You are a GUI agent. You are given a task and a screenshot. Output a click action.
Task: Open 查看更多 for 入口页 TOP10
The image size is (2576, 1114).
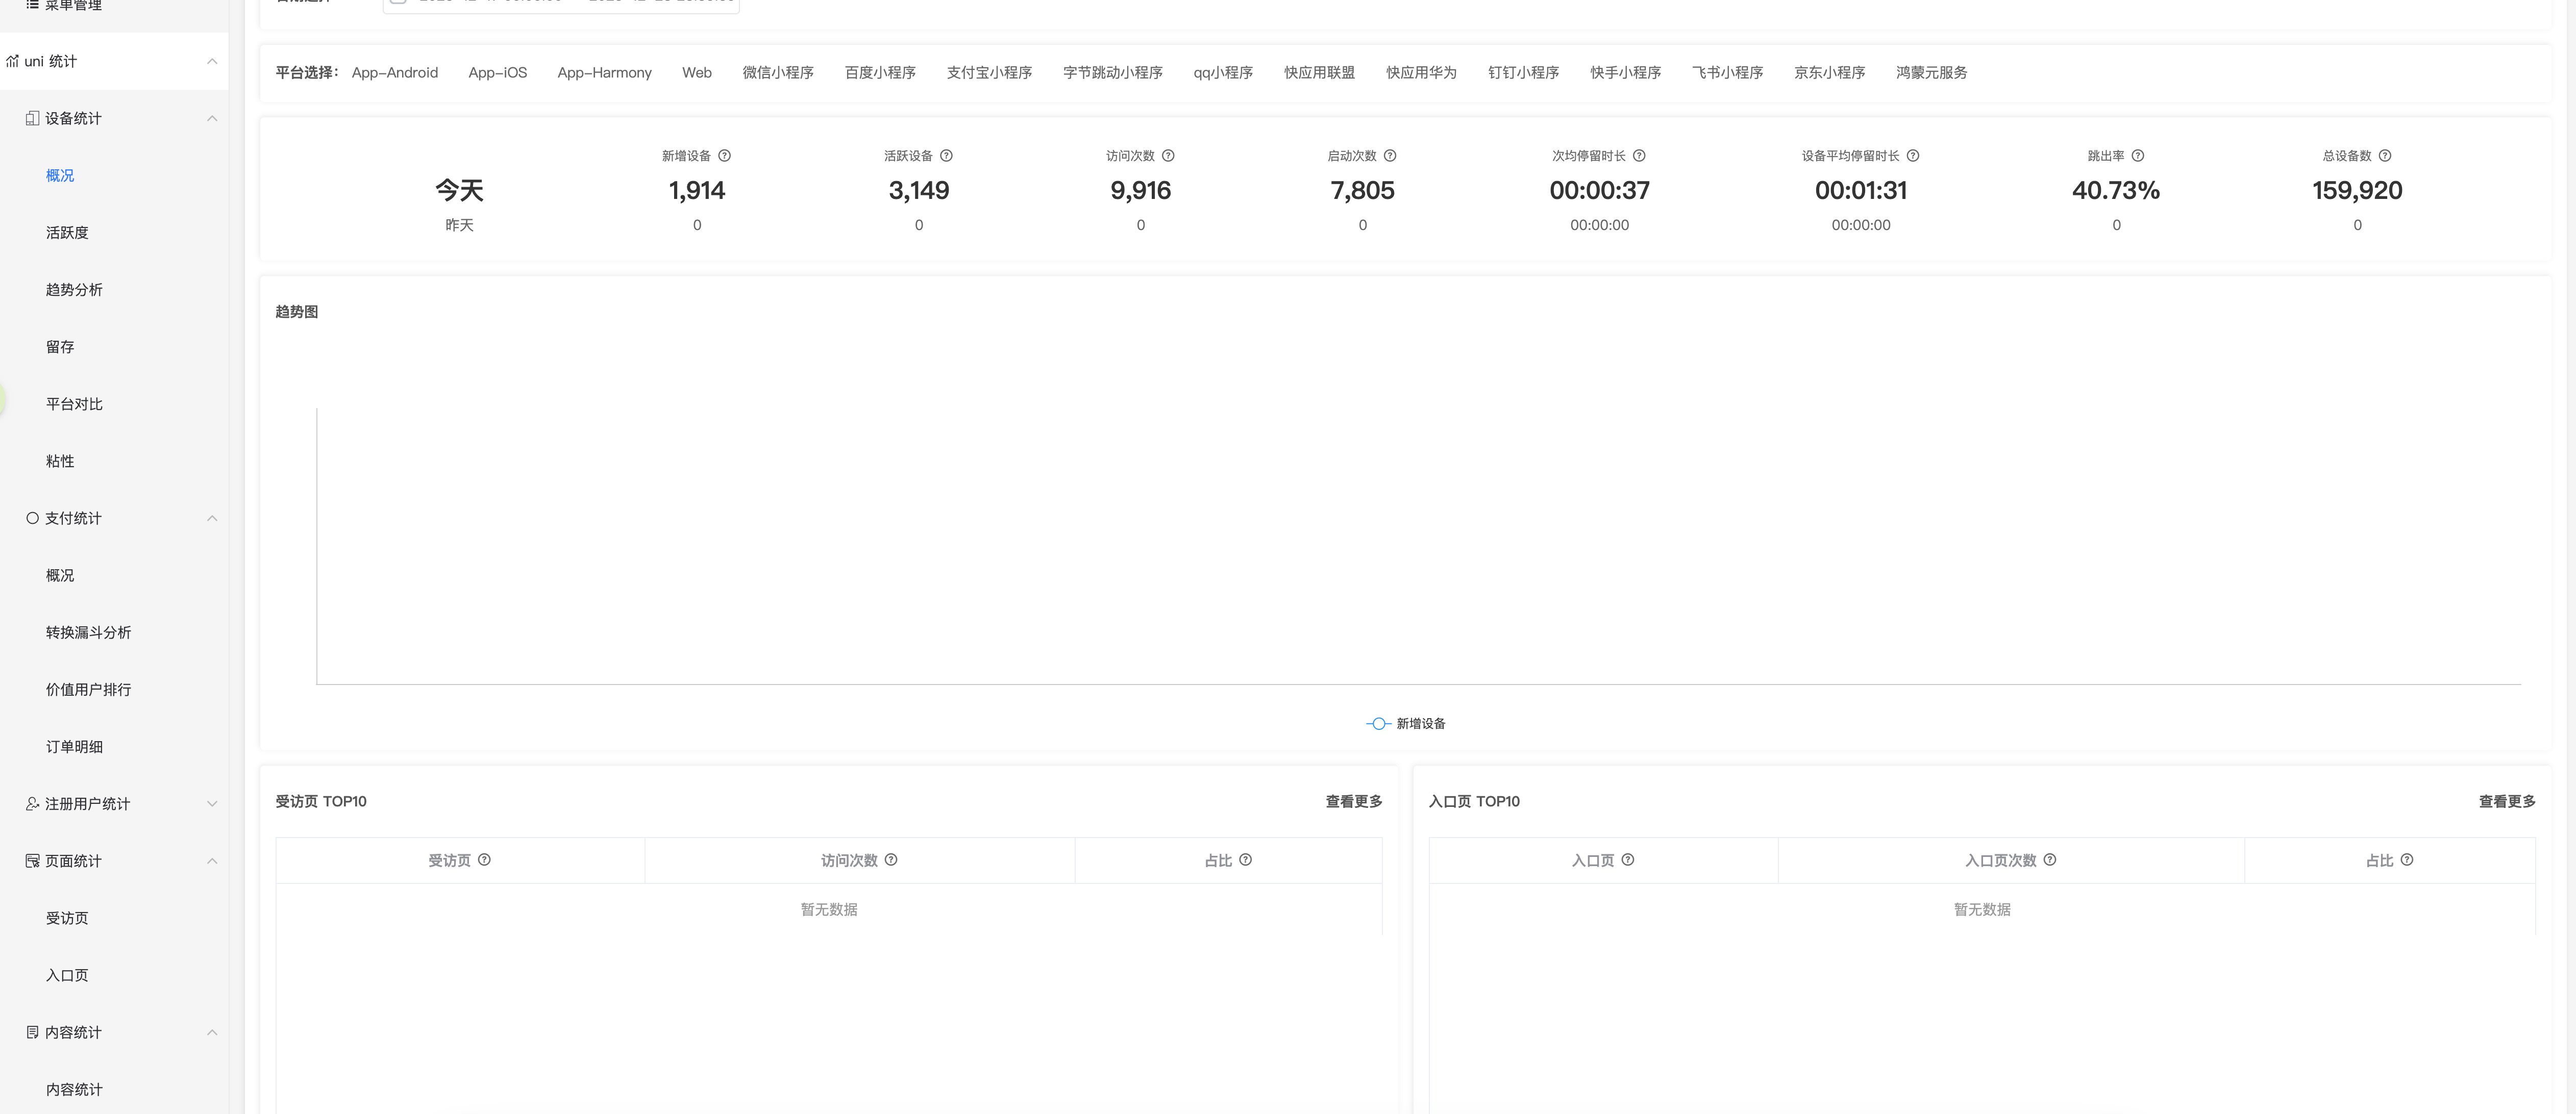coord(2507,802)
